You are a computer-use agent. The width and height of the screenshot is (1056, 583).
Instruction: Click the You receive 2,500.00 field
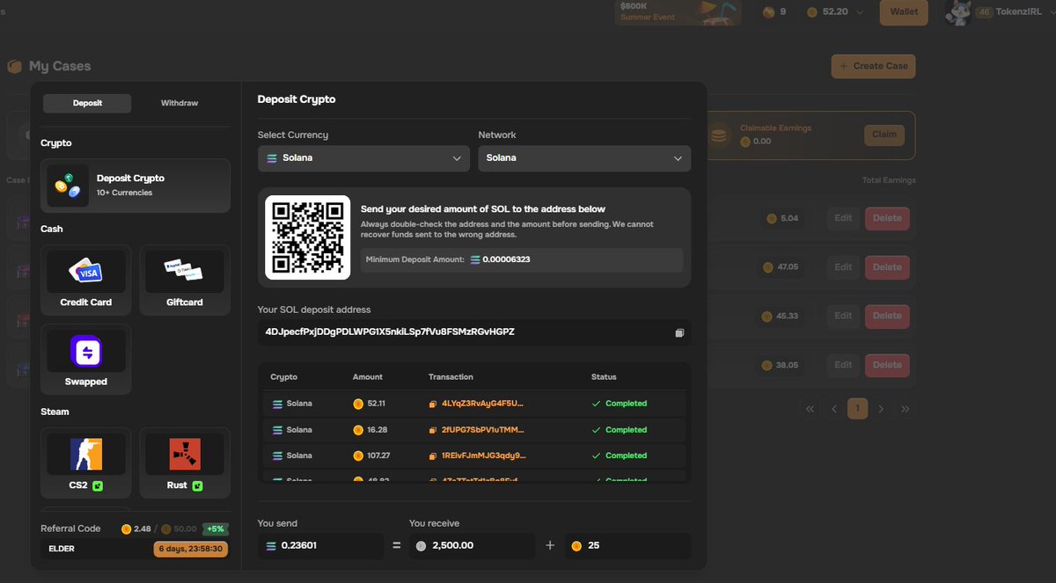point(472,545)
